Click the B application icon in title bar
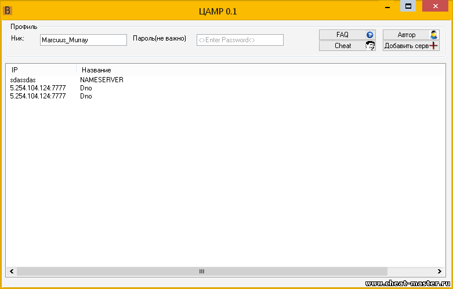453x289 pixels. click(x=9, y=10)
